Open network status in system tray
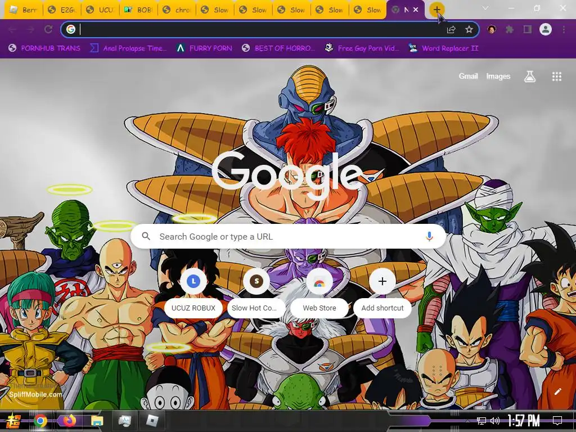The width and height of the screenshot is (576, 432). pos(481,421)
